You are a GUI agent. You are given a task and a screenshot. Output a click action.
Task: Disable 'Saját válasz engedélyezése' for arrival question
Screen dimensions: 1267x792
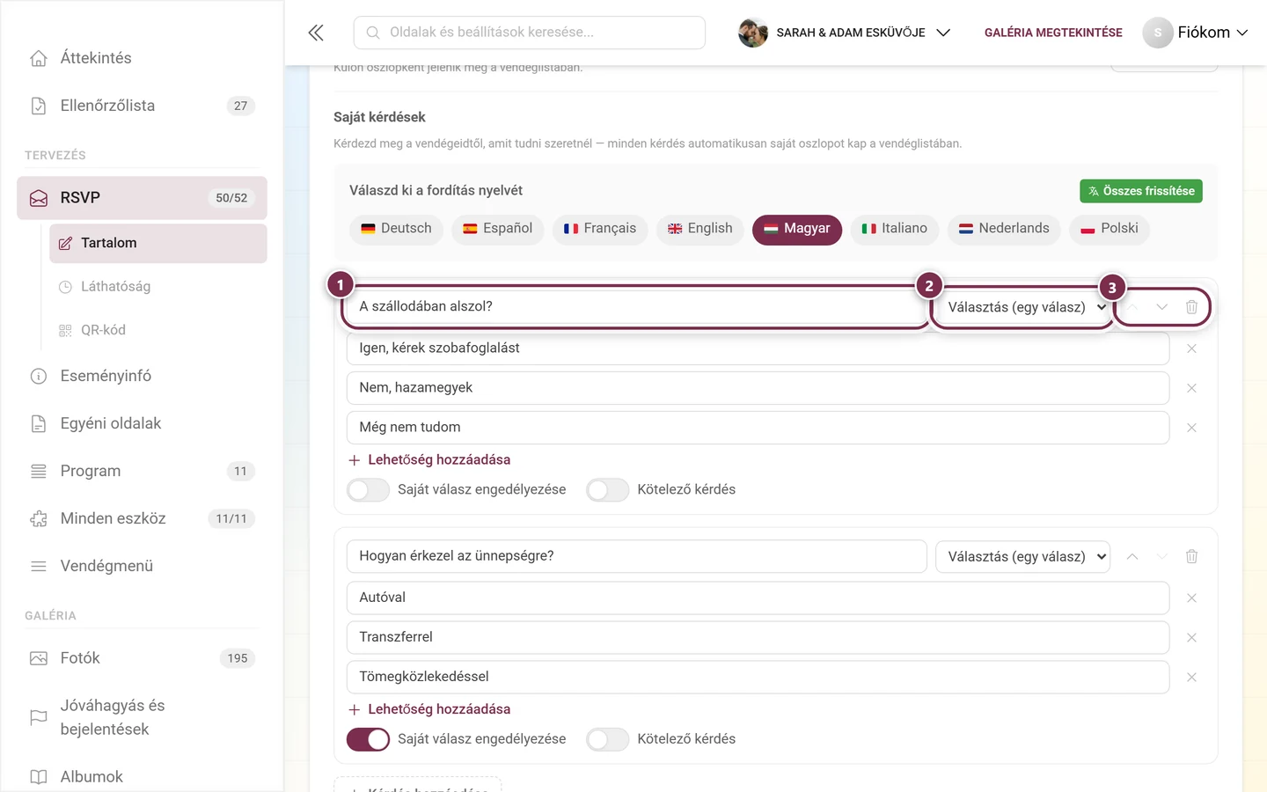(368, 739)
